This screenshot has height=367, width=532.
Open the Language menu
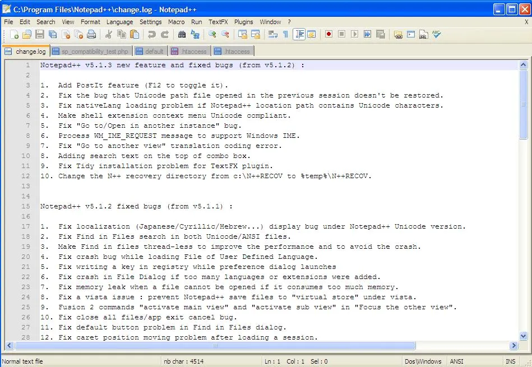pyautogui.click(x=120, y=22)
